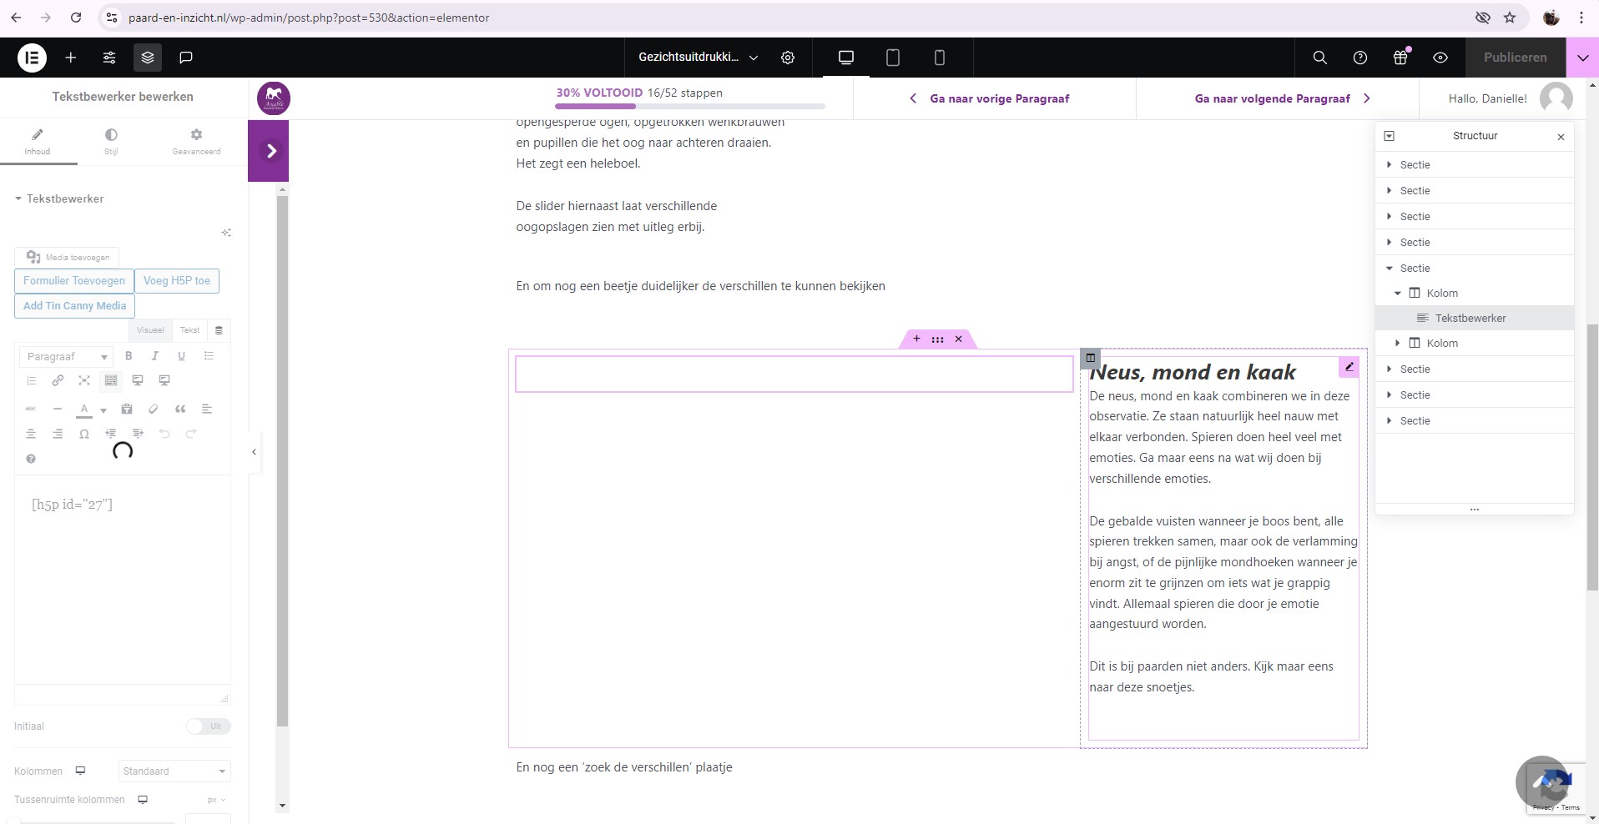Open page settings gear icon

(x=788, y=58)
